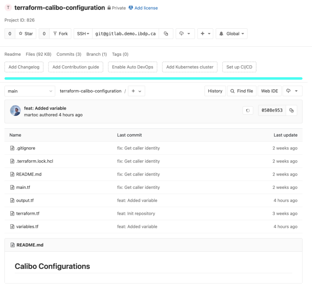Click the pipeline status loading icon

(248, 111)
